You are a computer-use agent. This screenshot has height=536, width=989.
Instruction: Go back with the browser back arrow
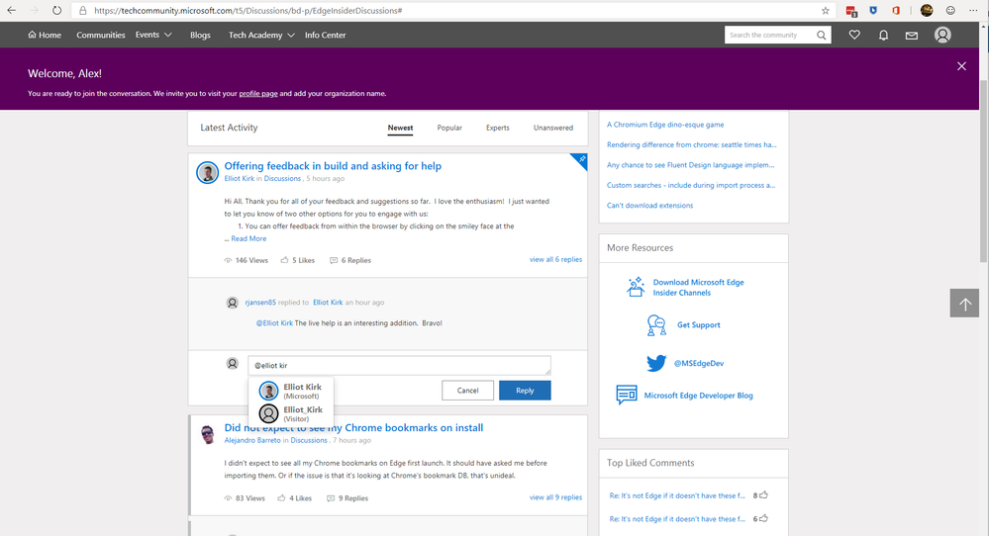[11, 10]
